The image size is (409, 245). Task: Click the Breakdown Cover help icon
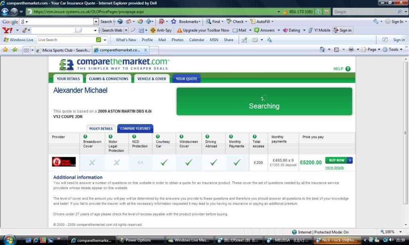coord(85,136)
